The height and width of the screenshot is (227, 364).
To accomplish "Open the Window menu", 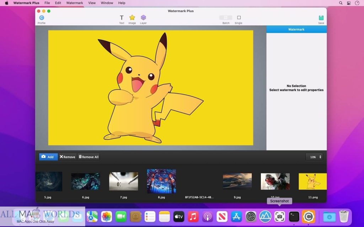I will click(x=107, y=3).
